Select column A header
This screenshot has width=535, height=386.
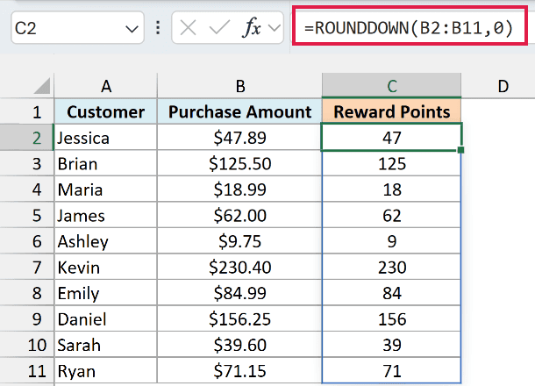(x=106, y=86)
